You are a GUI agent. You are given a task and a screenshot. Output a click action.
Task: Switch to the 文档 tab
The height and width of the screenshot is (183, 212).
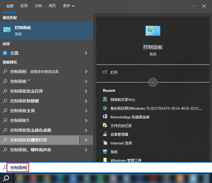click(x=38, y=6)
